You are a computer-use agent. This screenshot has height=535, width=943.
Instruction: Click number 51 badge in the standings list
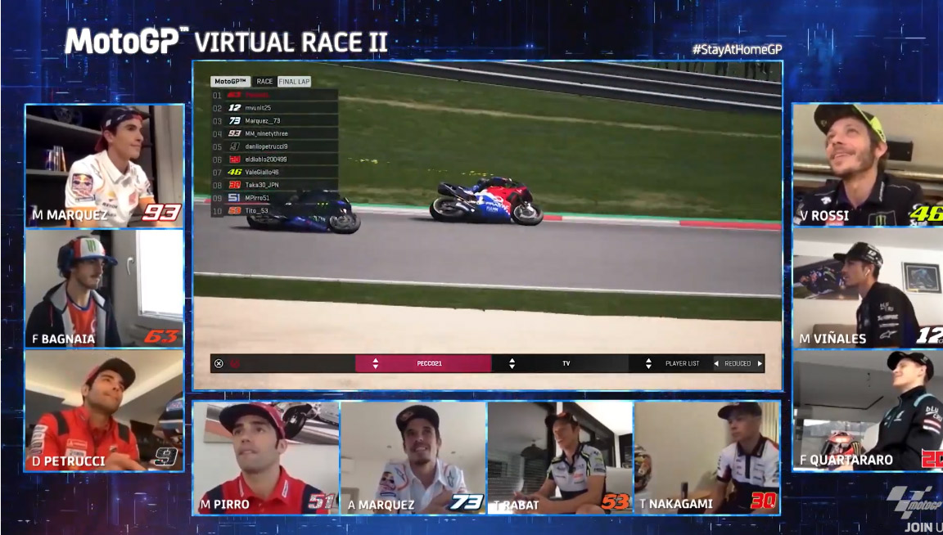[235, 198]
